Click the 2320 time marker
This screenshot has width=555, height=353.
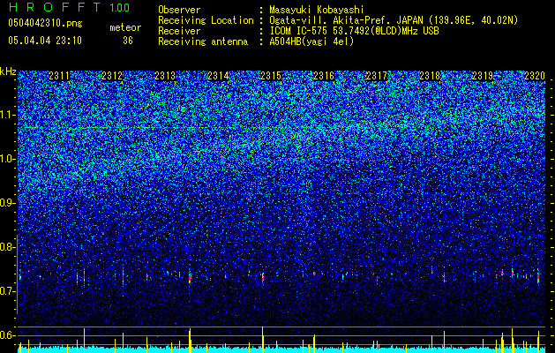[x=535, y=76]
